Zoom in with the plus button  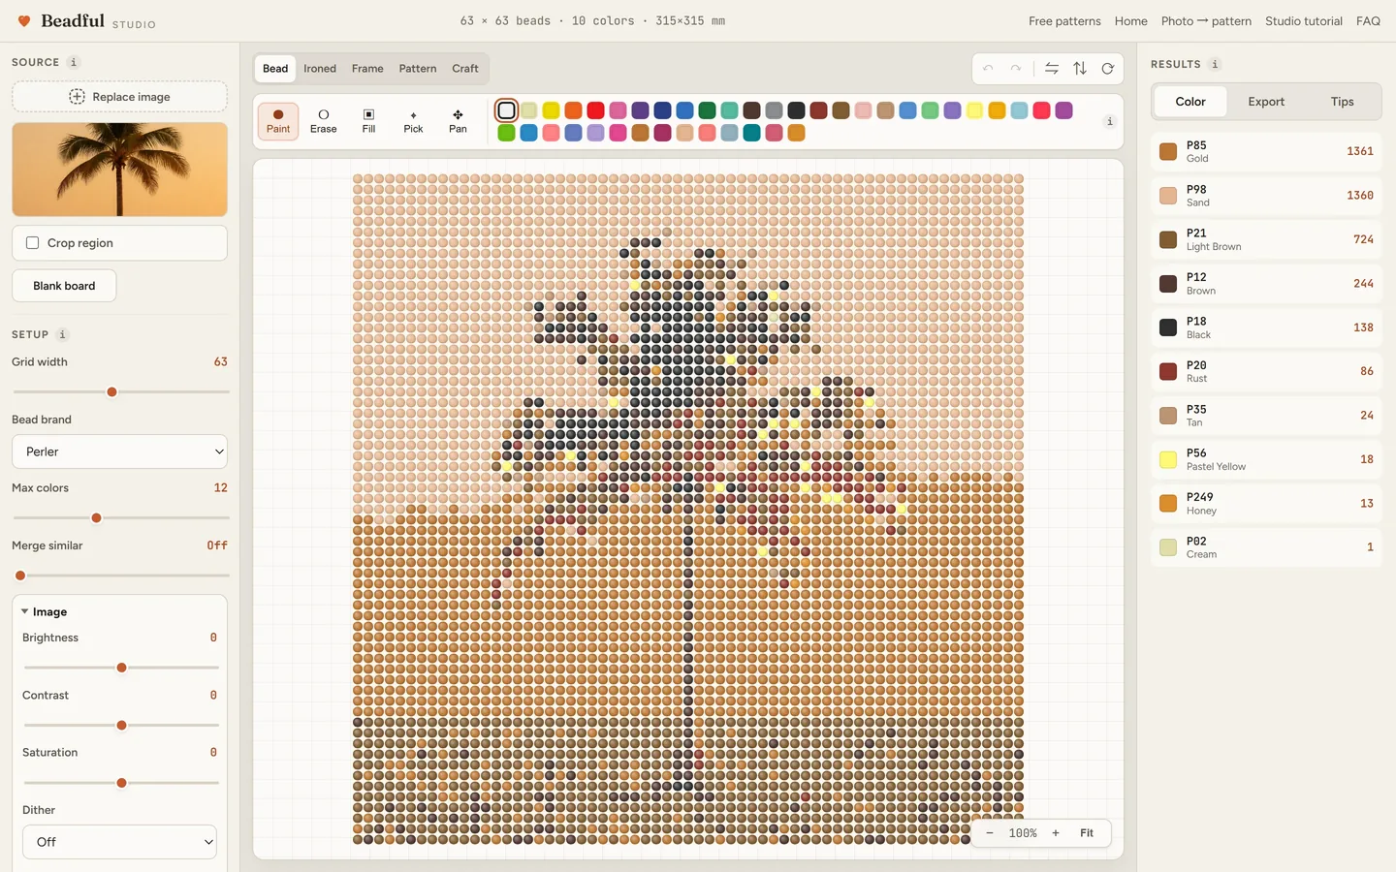[1056, 833]
